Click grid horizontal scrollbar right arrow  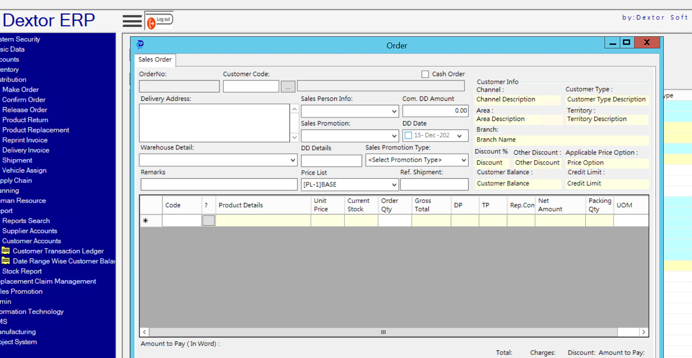coord(644,332)
